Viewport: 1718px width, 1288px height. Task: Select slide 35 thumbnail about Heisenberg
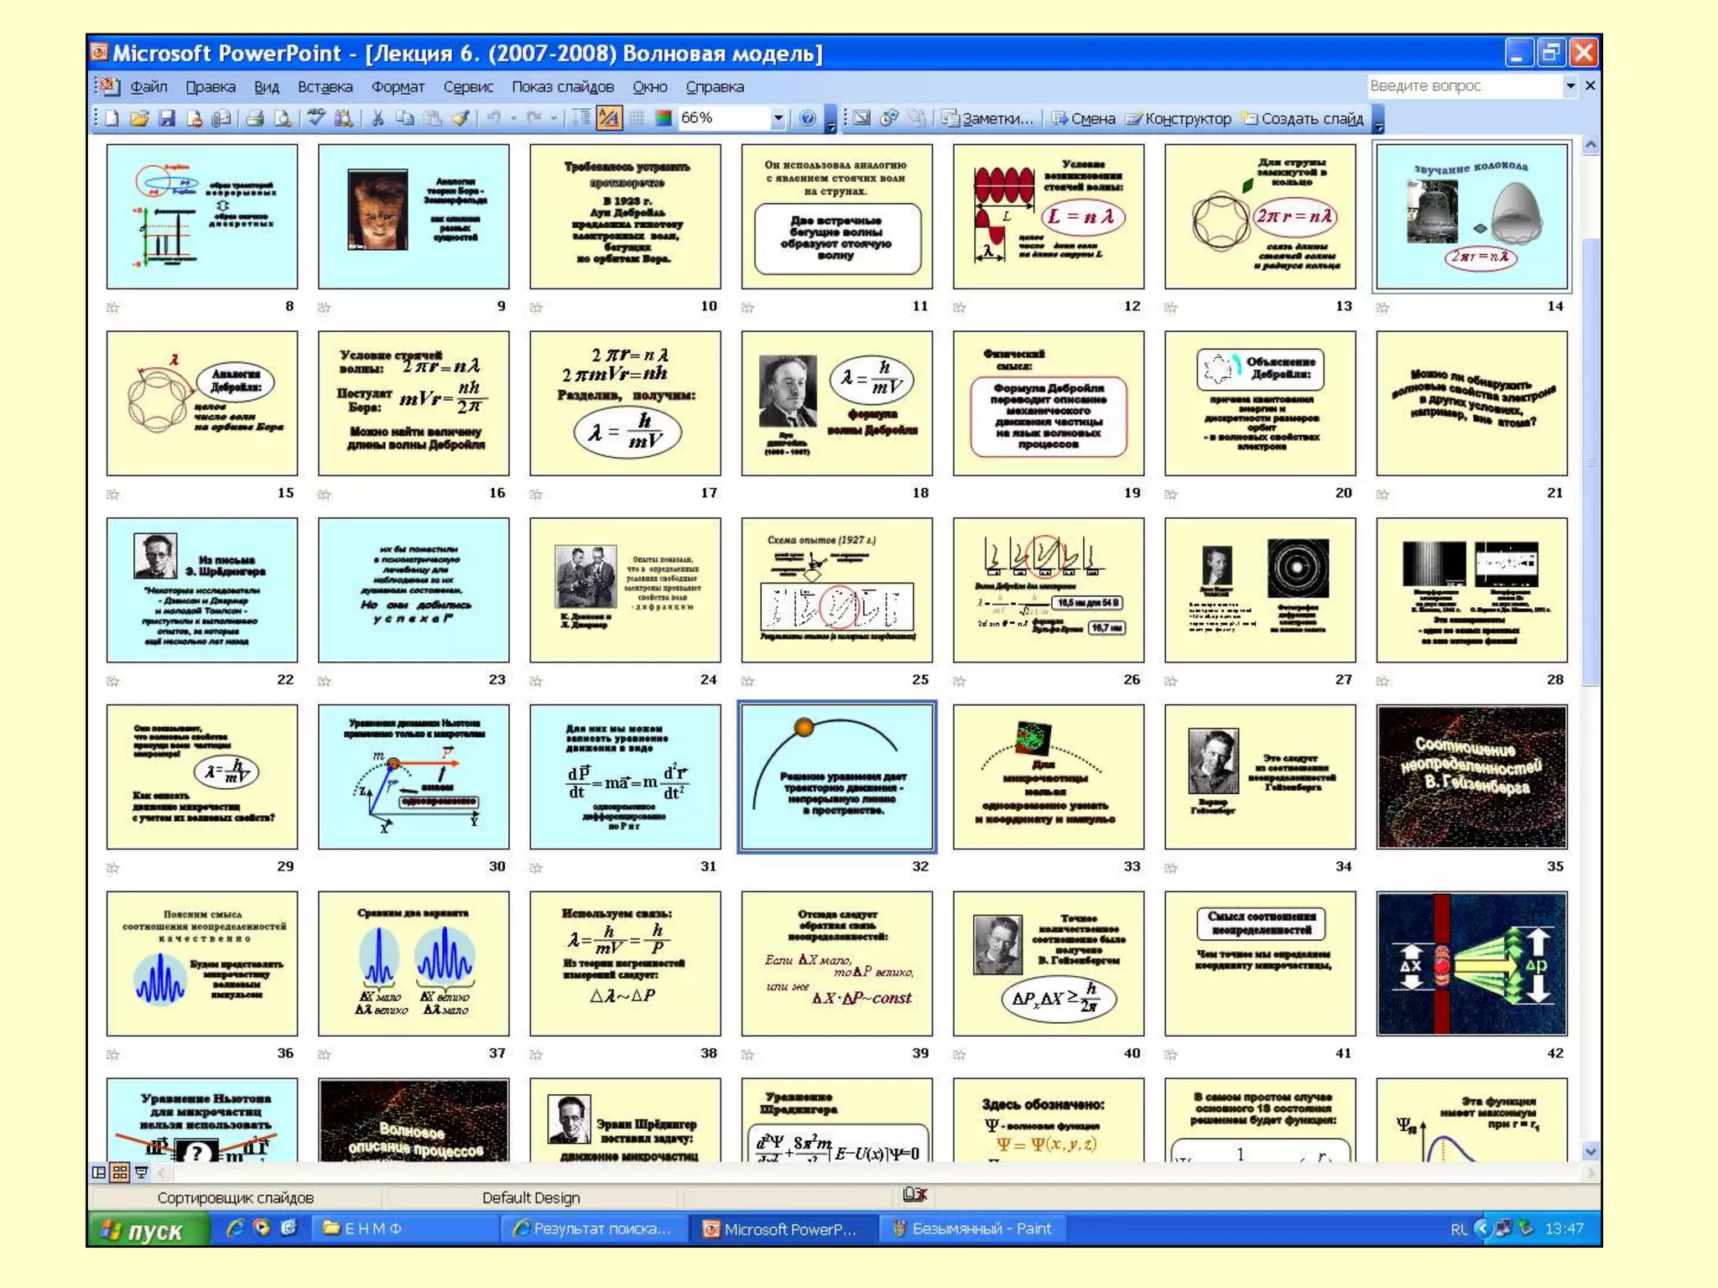coord(1471,776)
